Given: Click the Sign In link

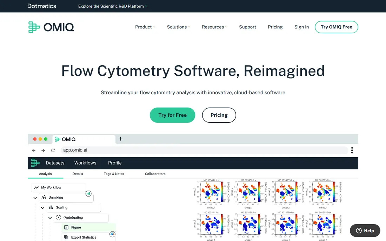Looking at the screenshot, I should 301,27.
